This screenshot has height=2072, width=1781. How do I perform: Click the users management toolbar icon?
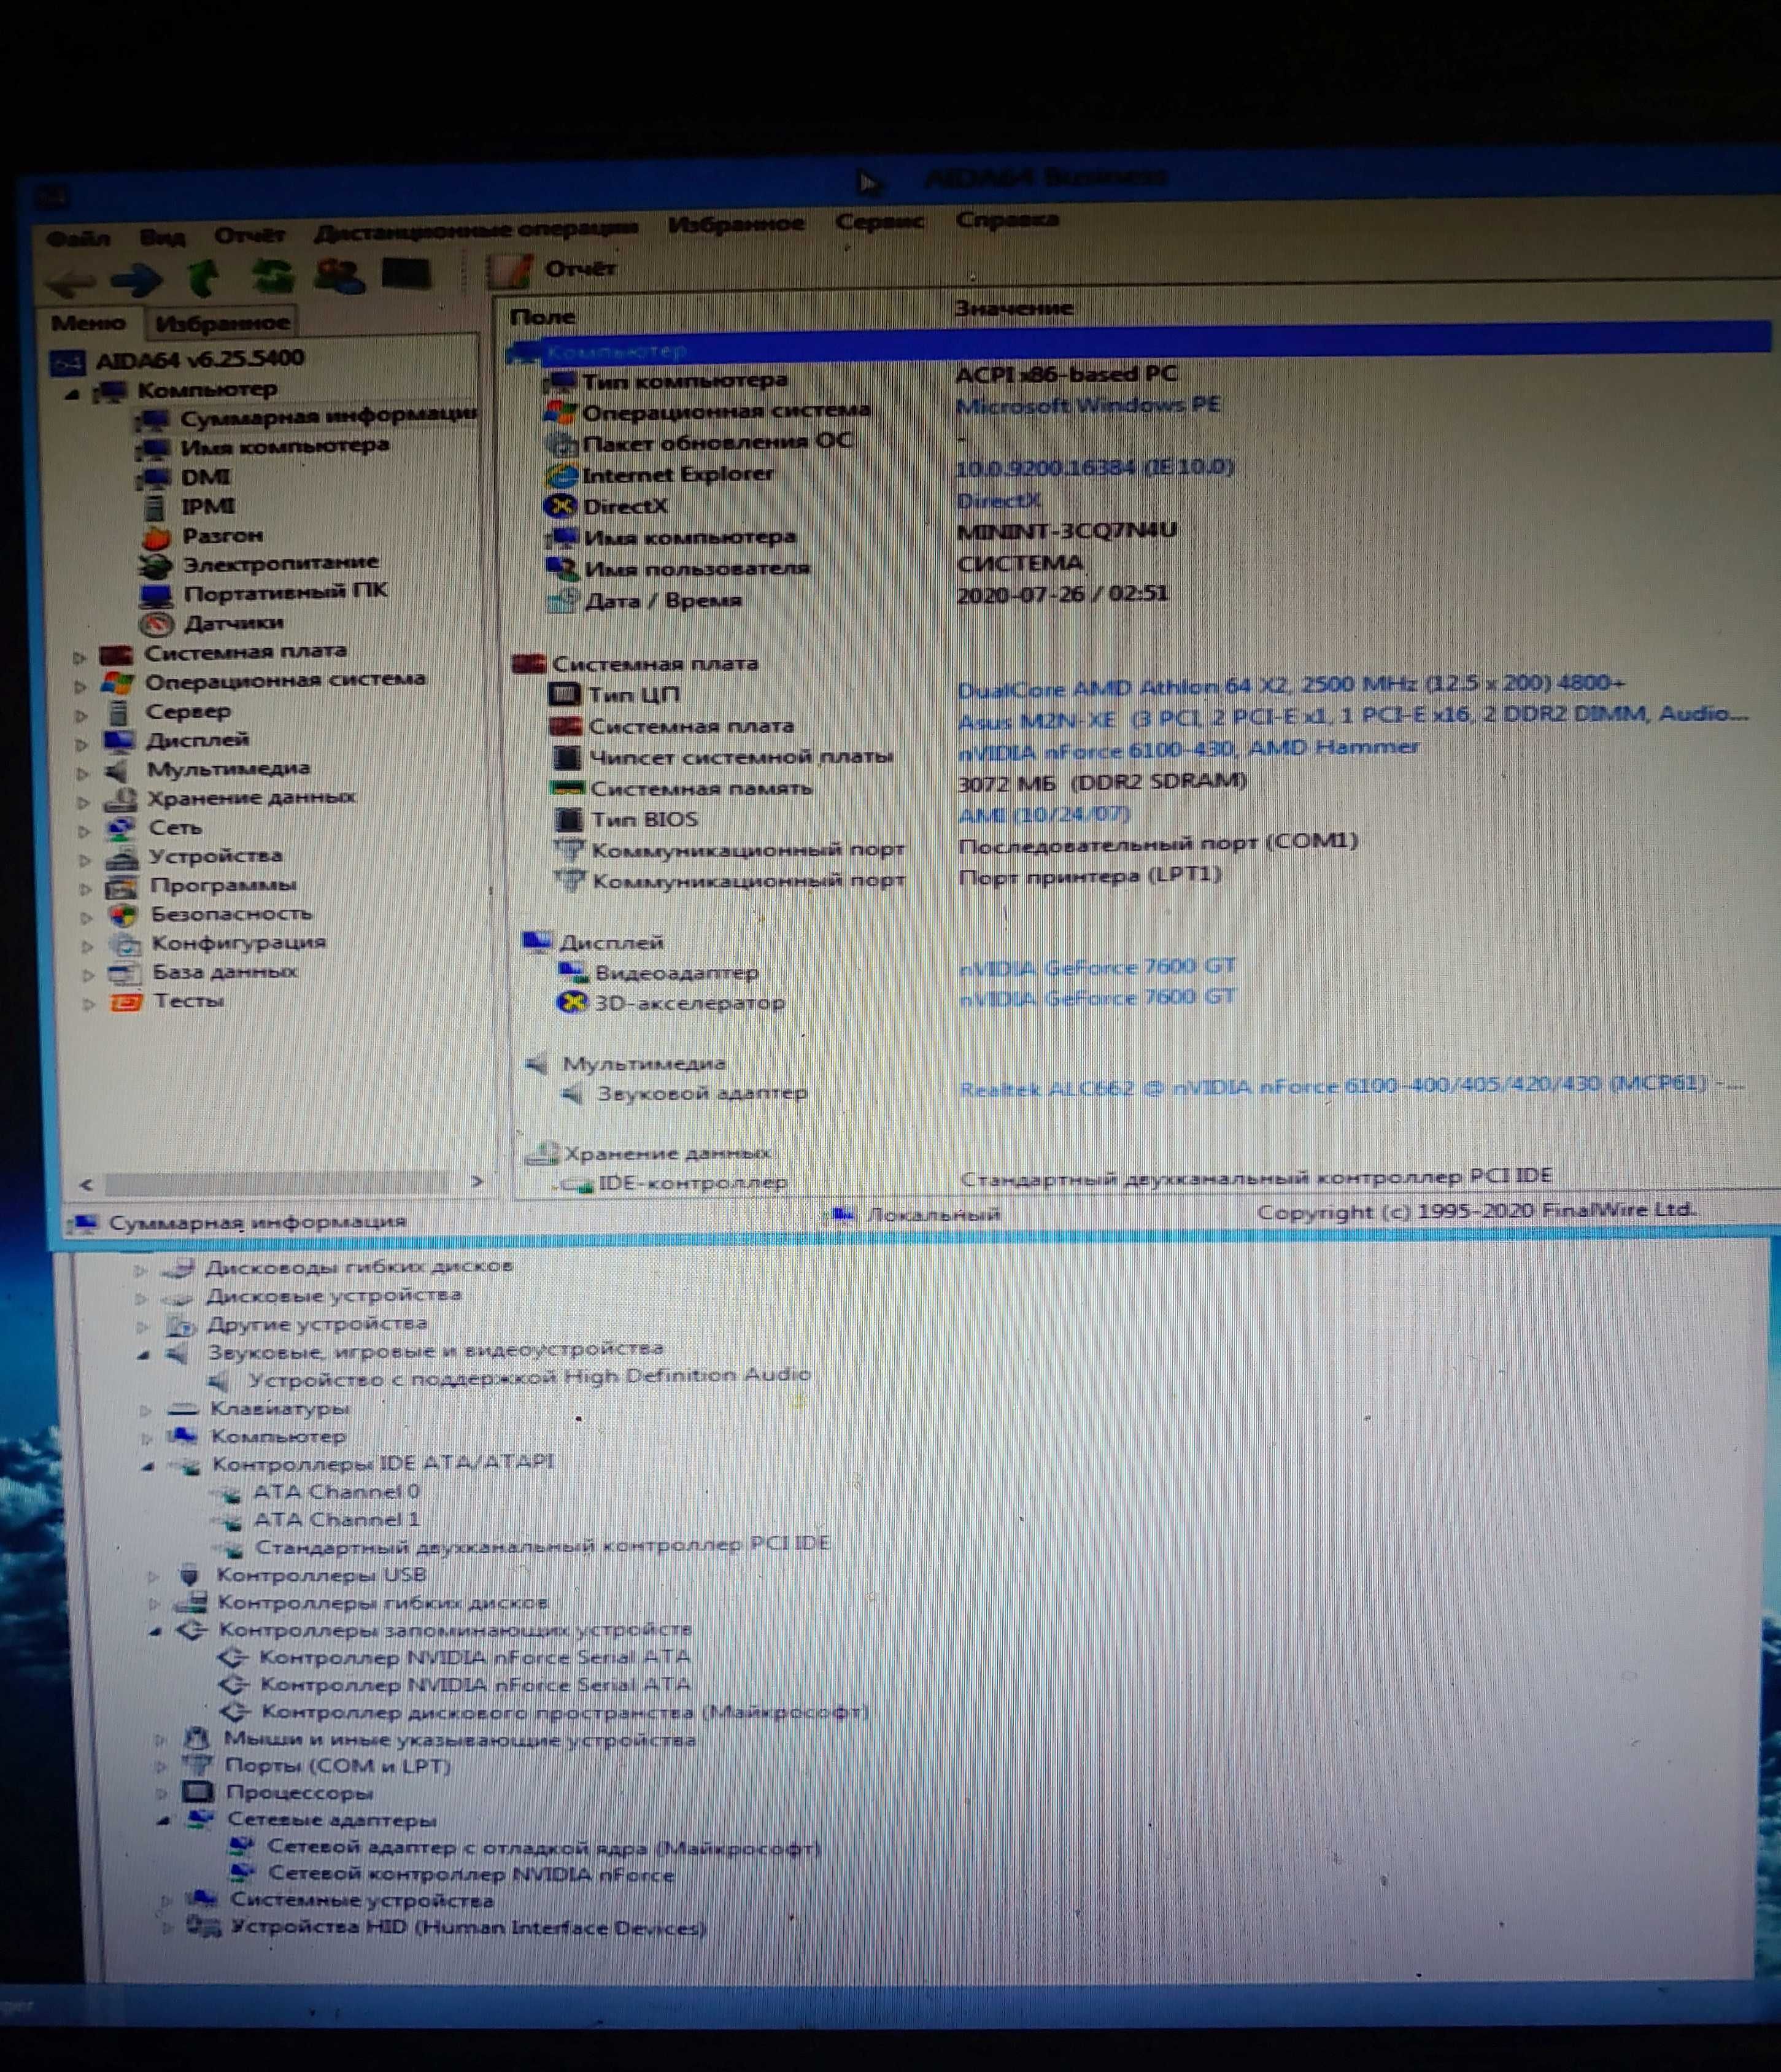pyautogui.click(x=339, y=274)
